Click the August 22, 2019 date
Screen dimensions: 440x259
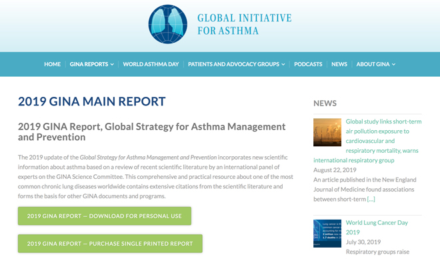click(335, 170)
